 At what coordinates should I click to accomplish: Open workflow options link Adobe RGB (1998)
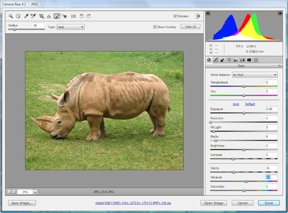click(x=133, y=203)
